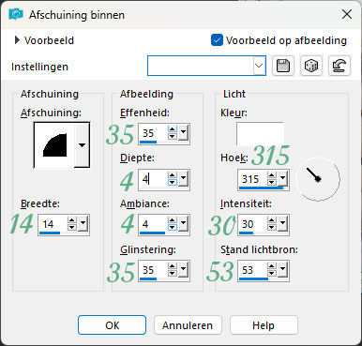Click the save preset floppy disk icon
Screen dimensions: 362x346
click(283, 66)
